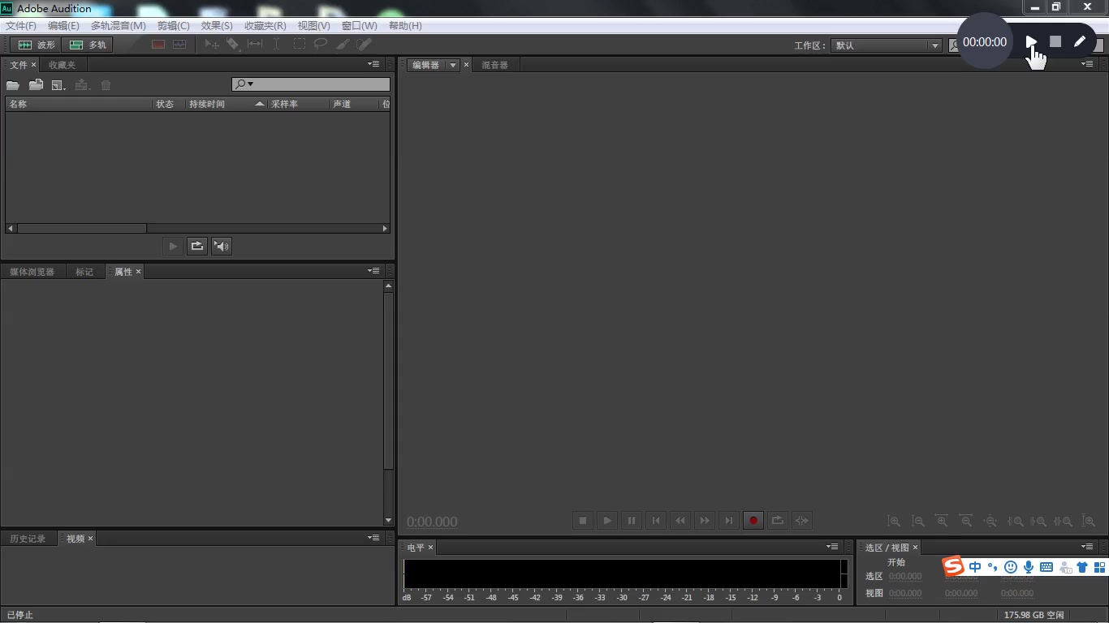Click the move to previous transport button

pos(656,521)
